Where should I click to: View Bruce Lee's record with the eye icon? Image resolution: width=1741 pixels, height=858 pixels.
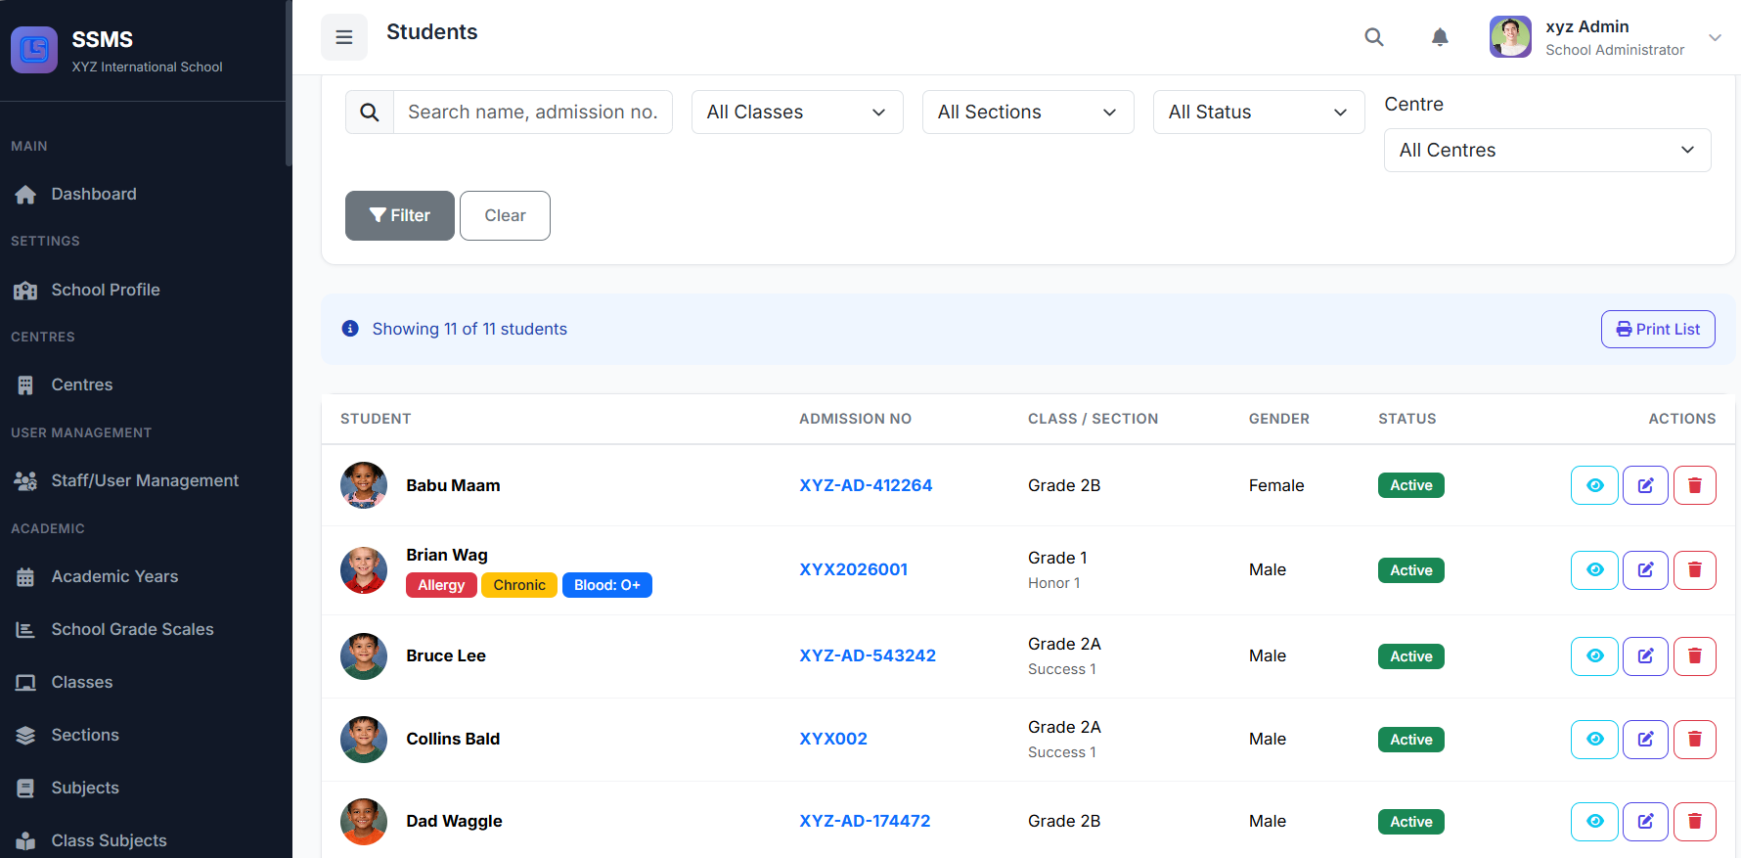pos(1594,656)
